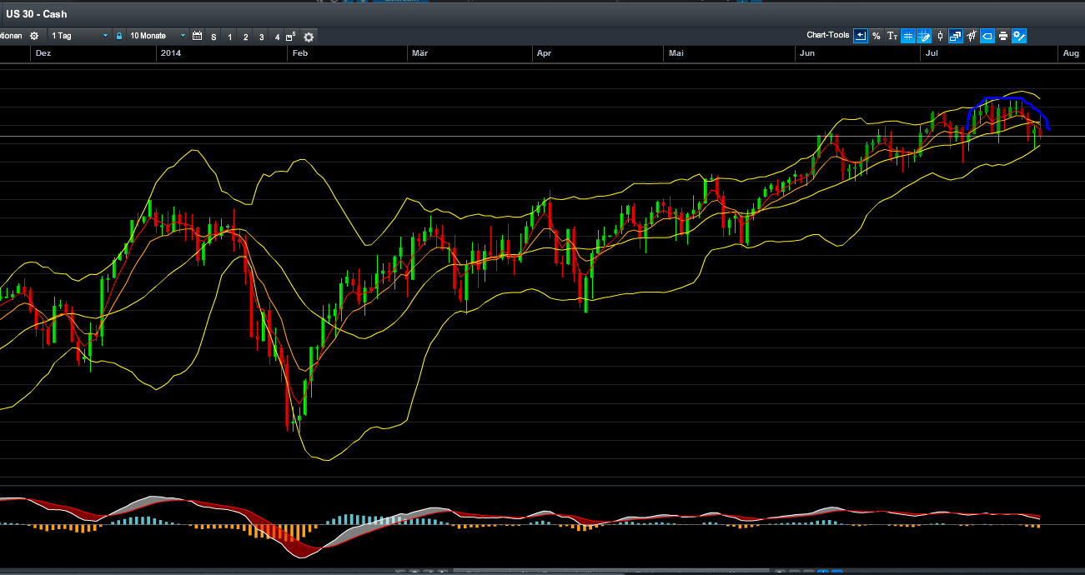This screenshot has height=575, width=1085.
Task: Click the 'Jul' axis label
Action: (x=932, y=53)
